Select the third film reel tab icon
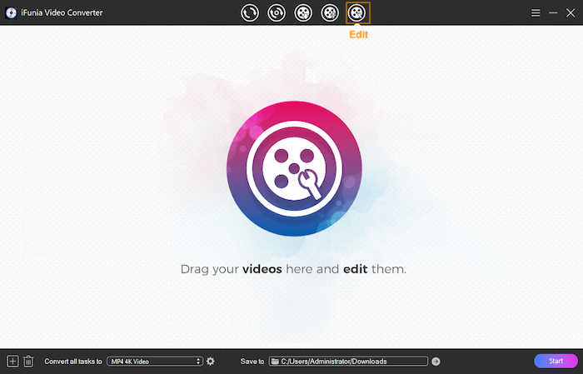 click(x=304, y=12)
